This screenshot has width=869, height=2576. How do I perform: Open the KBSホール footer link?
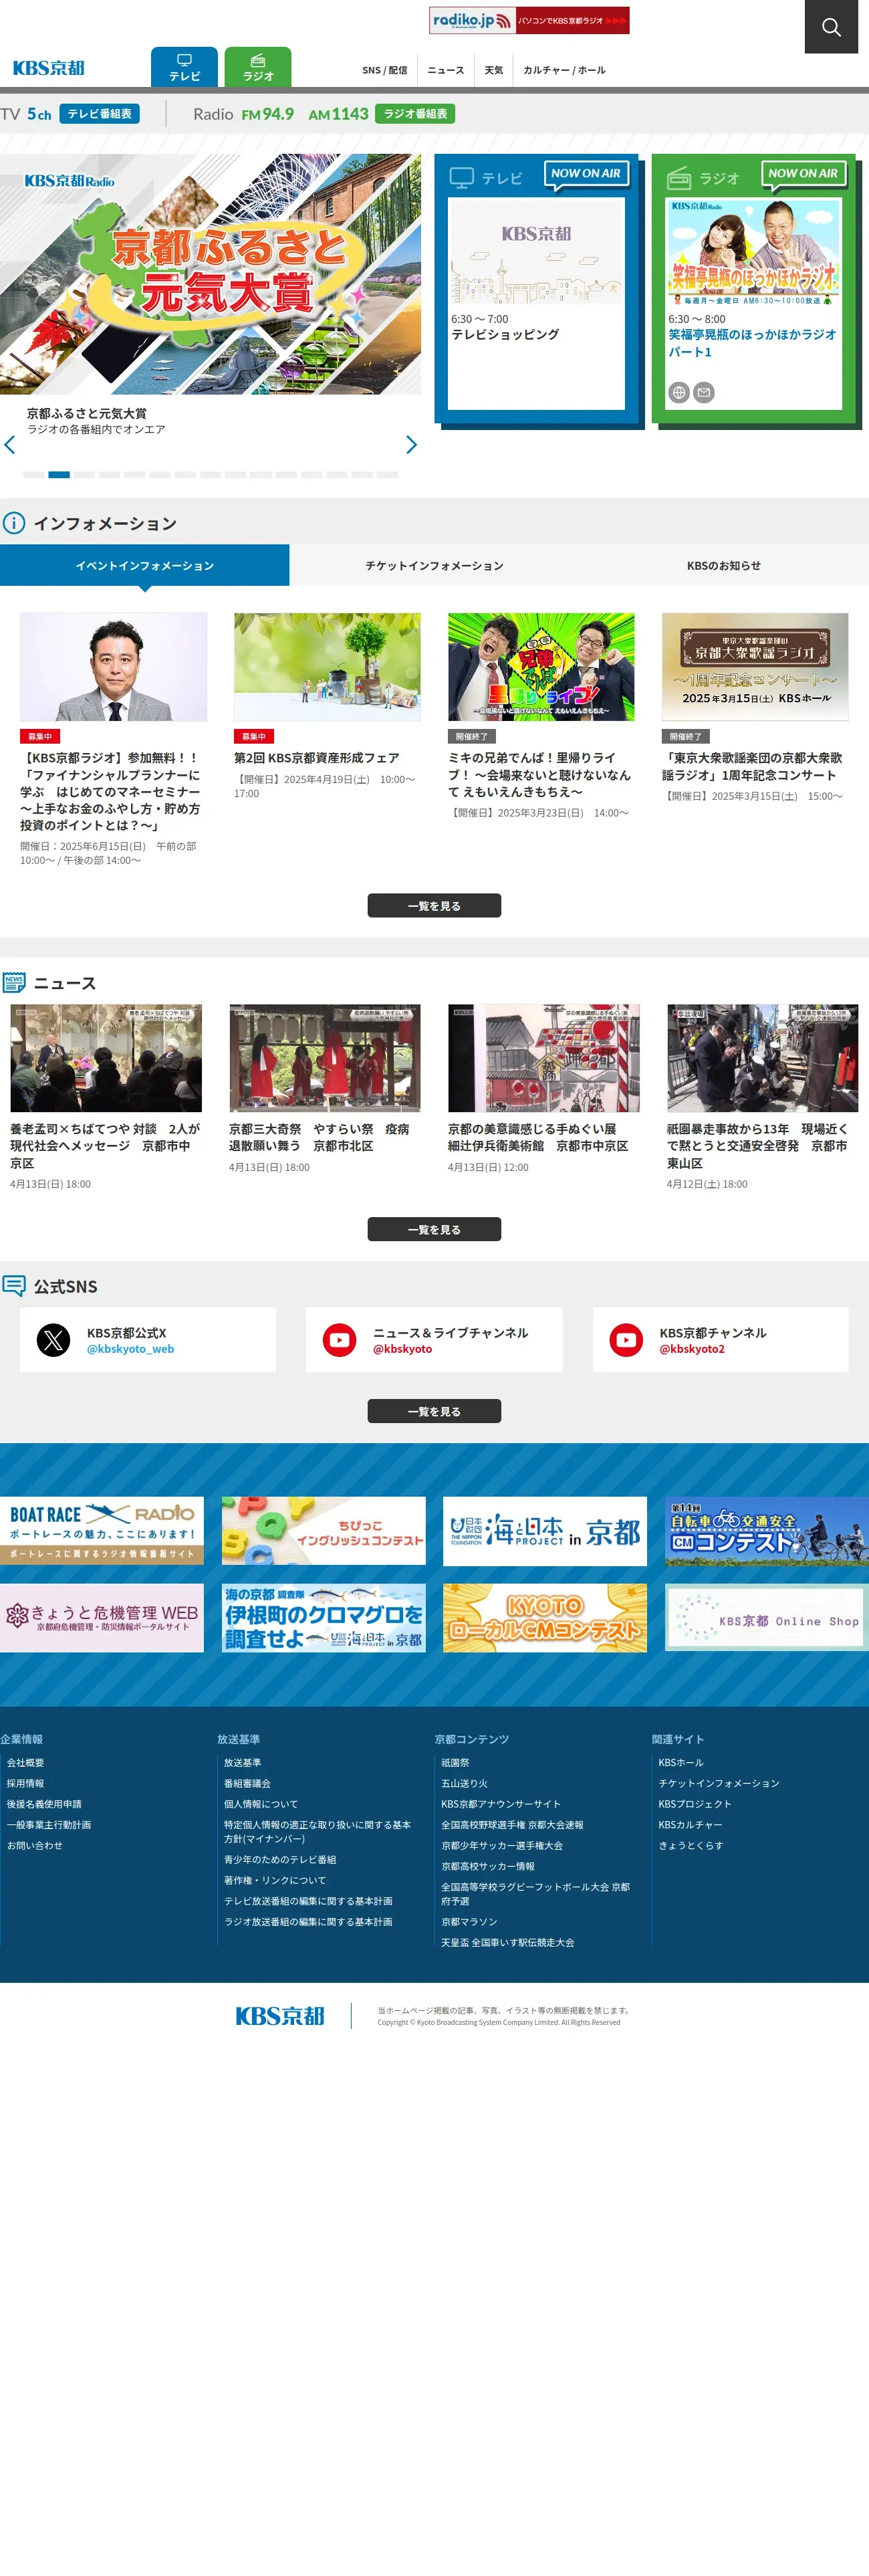[681, 1763]
